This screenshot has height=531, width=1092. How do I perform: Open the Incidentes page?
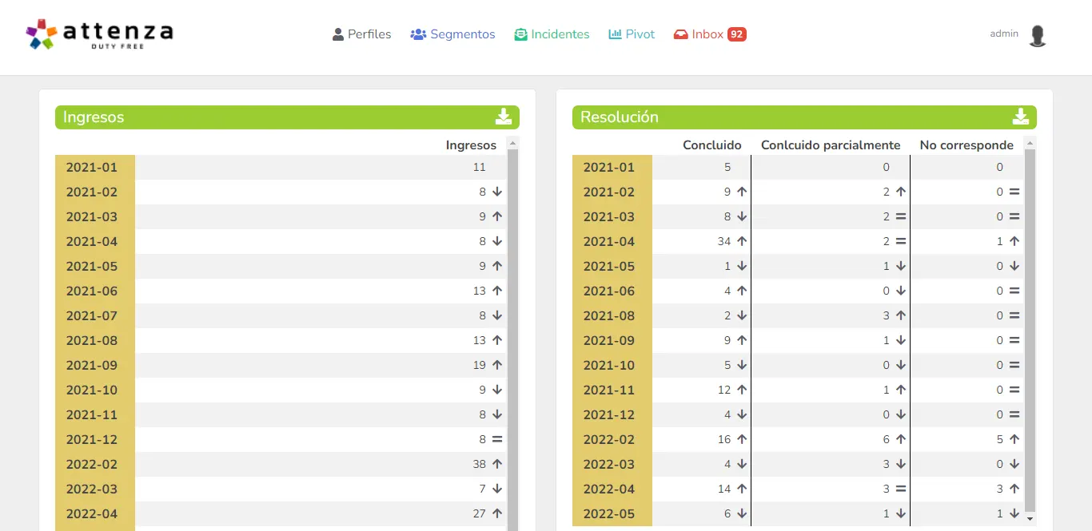point(552,34)
